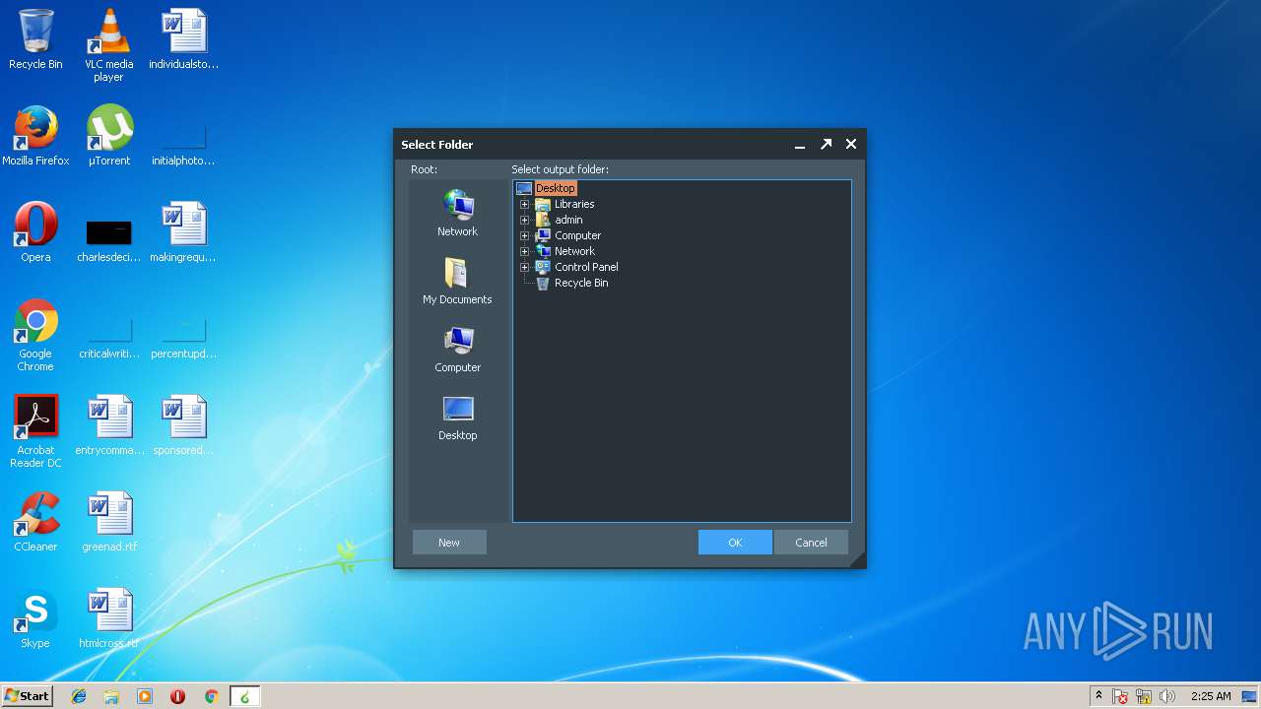Expand the Network tree node
The image size is (1261, 709).
[x=524, y=251]
